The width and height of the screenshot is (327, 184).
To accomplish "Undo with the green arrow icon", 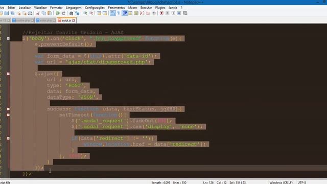I will coord(58,13).
